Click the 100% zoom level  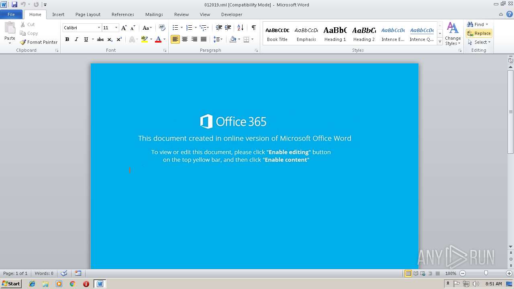point(451,273)
